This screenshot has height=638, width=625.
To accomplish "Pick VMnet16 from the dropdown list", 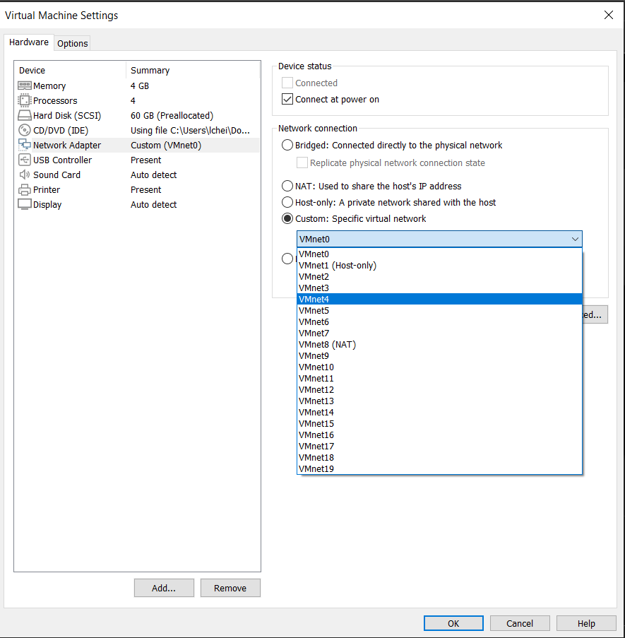I will [439, 435].
